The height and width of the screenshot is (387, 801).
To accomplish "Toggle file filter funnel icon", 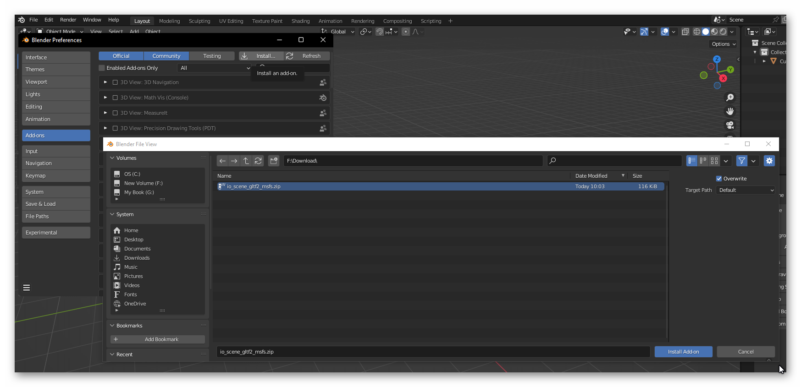I will point(741,161).
